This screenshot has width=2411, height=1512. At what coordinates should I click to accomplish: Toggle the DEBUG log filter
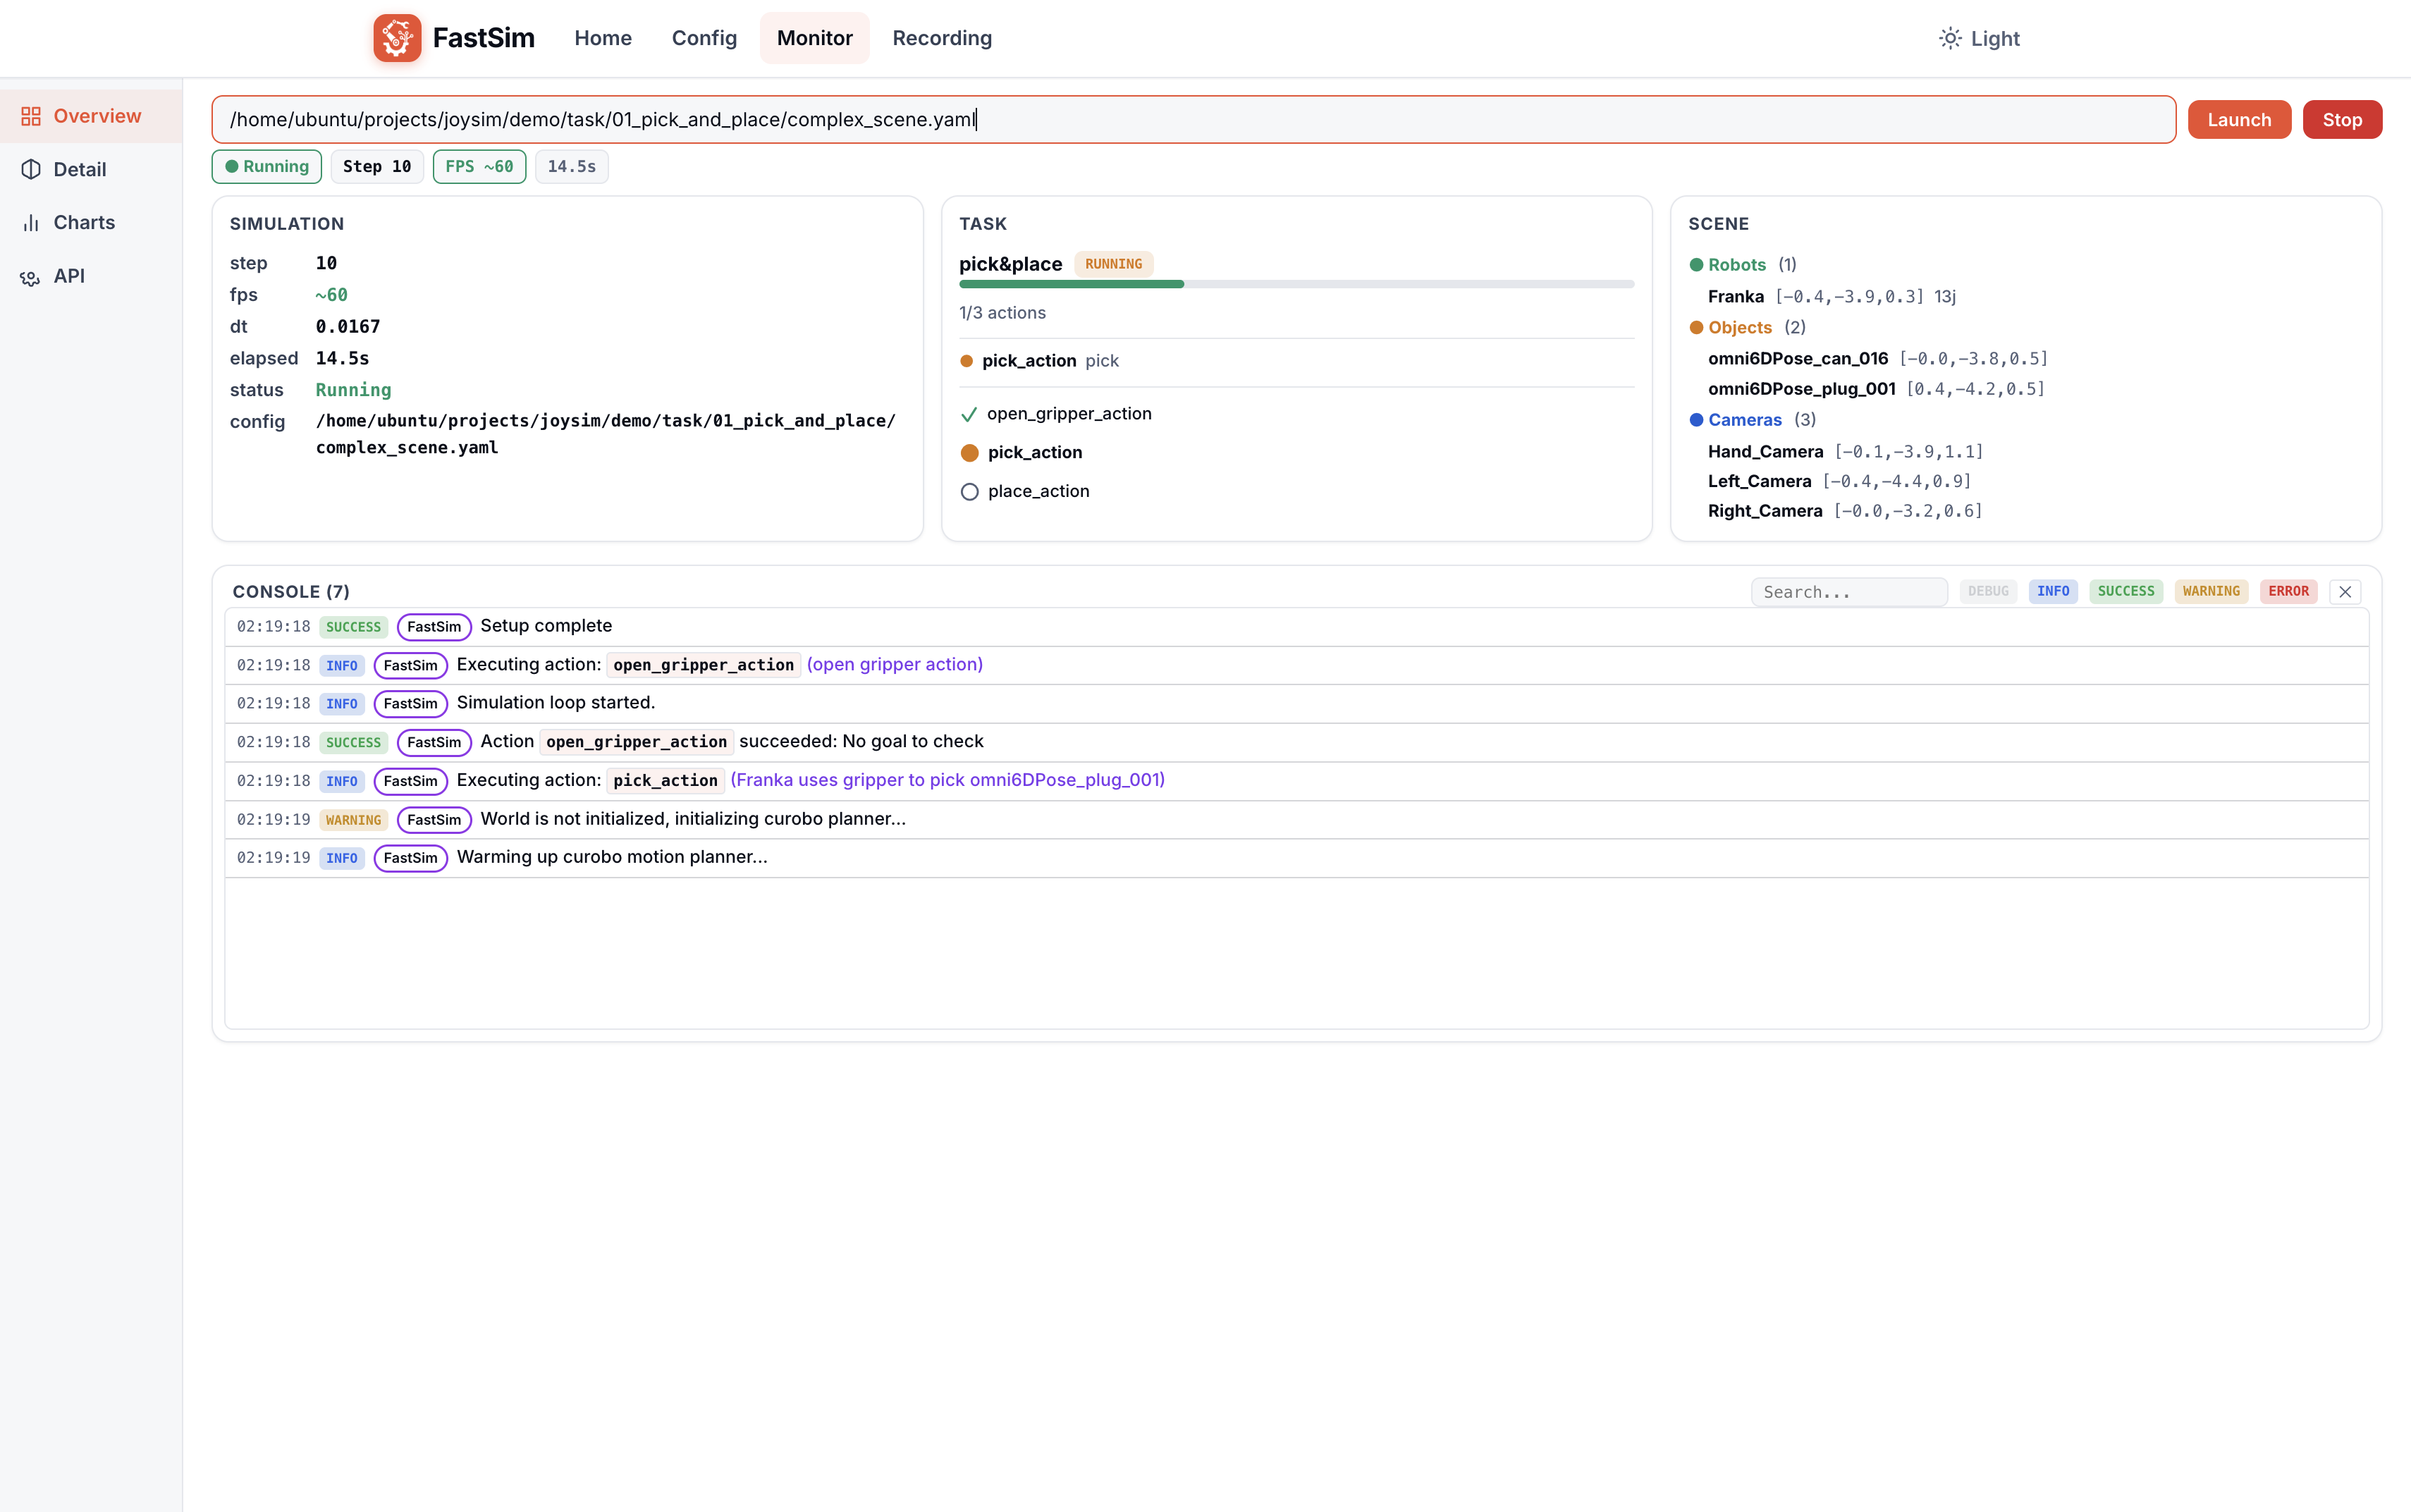(x=1988, y=591)
